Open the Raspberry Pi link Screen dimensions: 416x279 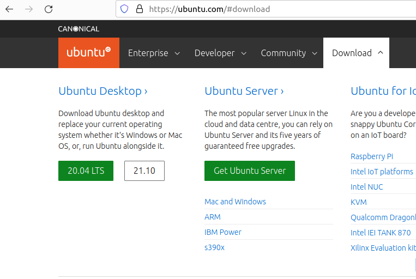372,156
